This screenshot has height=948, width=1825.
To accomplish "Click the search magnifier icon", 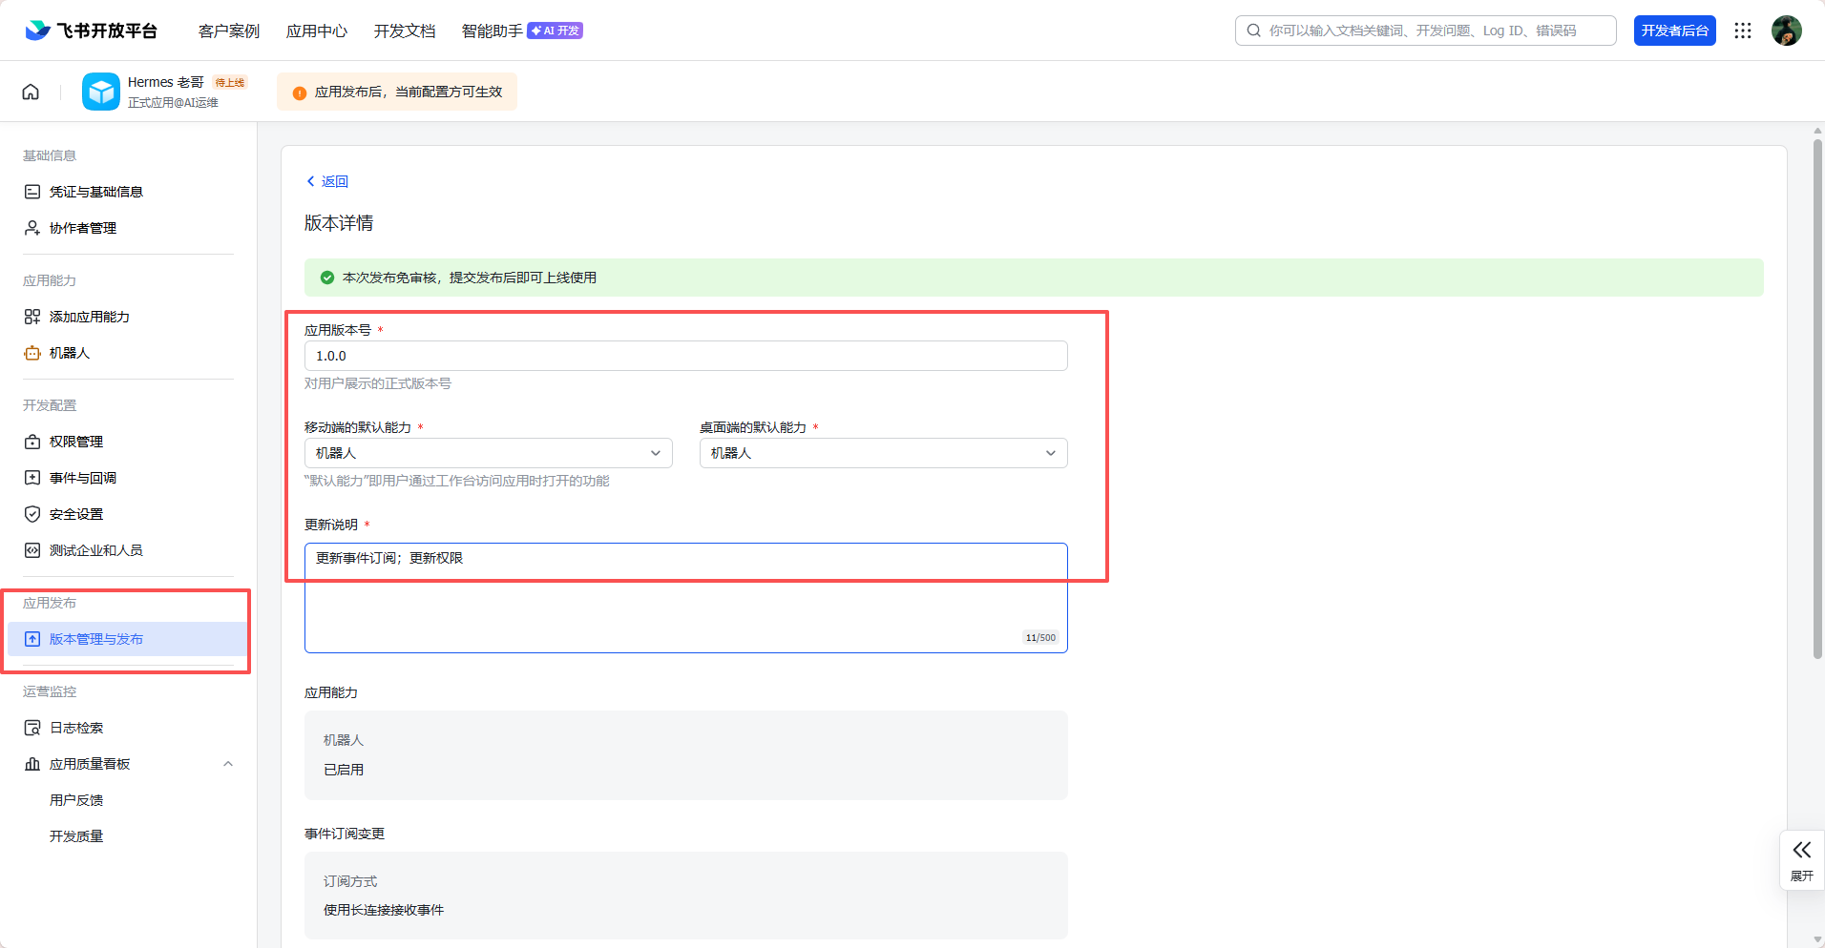I will pyautogui.click(x=1254, y=31).
